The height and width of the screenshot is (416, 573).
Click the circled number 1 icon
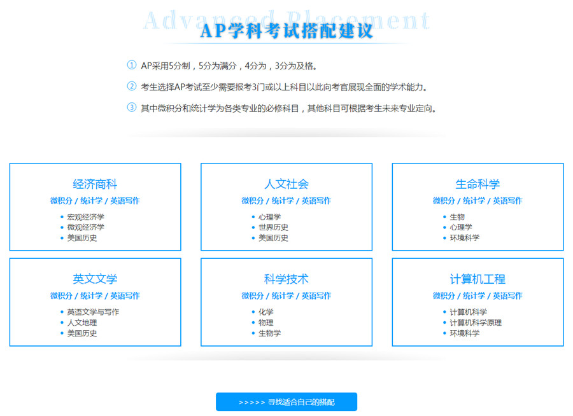132,65
